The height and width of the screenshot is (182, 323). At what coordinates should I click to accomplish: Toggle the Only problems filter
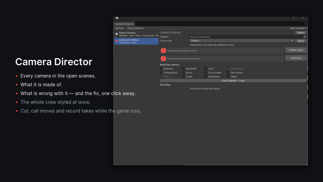[x=135, y=28]
